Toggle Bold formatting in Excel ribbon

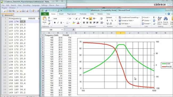coord(55,23)
